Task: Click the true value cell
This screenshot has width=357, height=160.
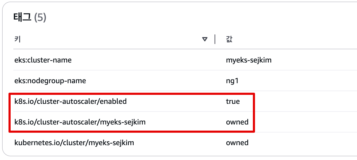Action: click(233, 101)
